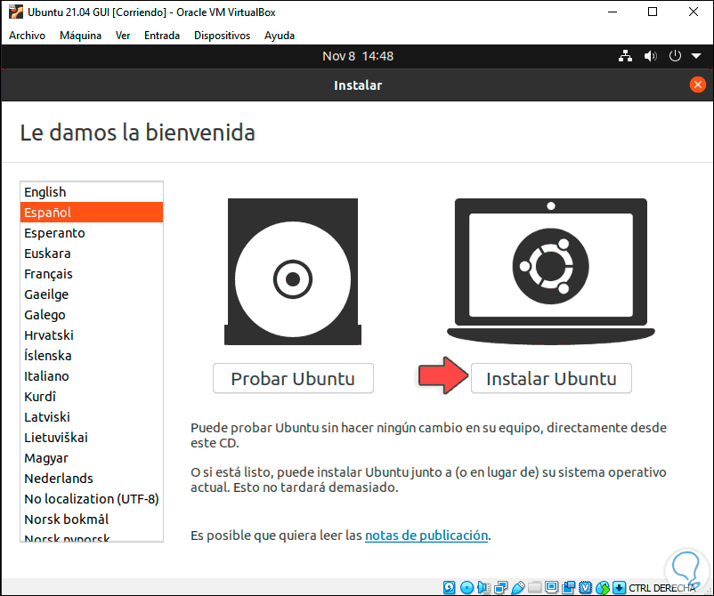Open the Ver menu
The image size is (714, 596).
[x=123, y=36]
